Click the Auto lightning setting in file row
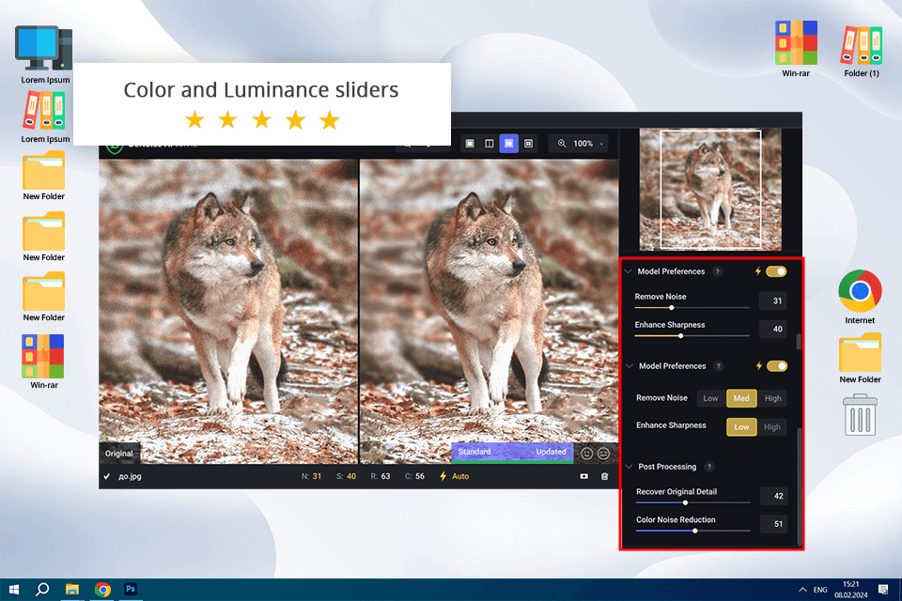This screenshot has height=601, width=902. pyautogui.click(x=455, y=476)
